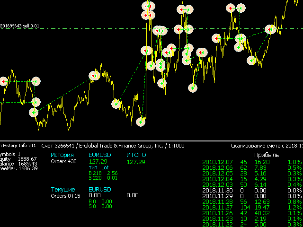Click the 'EURUSD' heading next to Текущие

point(100,189)
